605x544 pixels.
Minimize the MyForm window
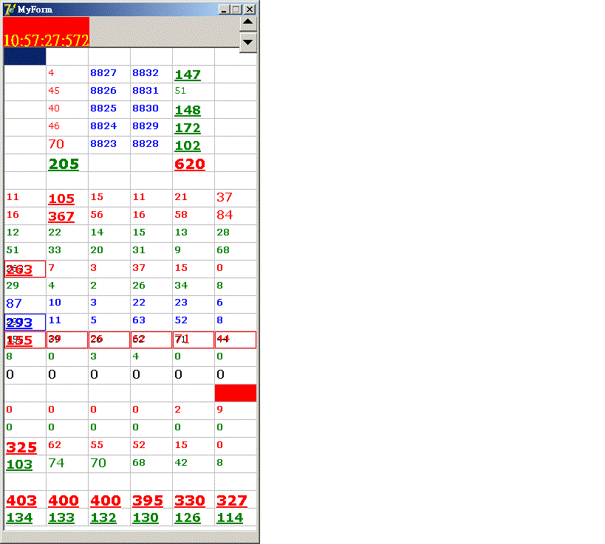click(x=224, y=10)
